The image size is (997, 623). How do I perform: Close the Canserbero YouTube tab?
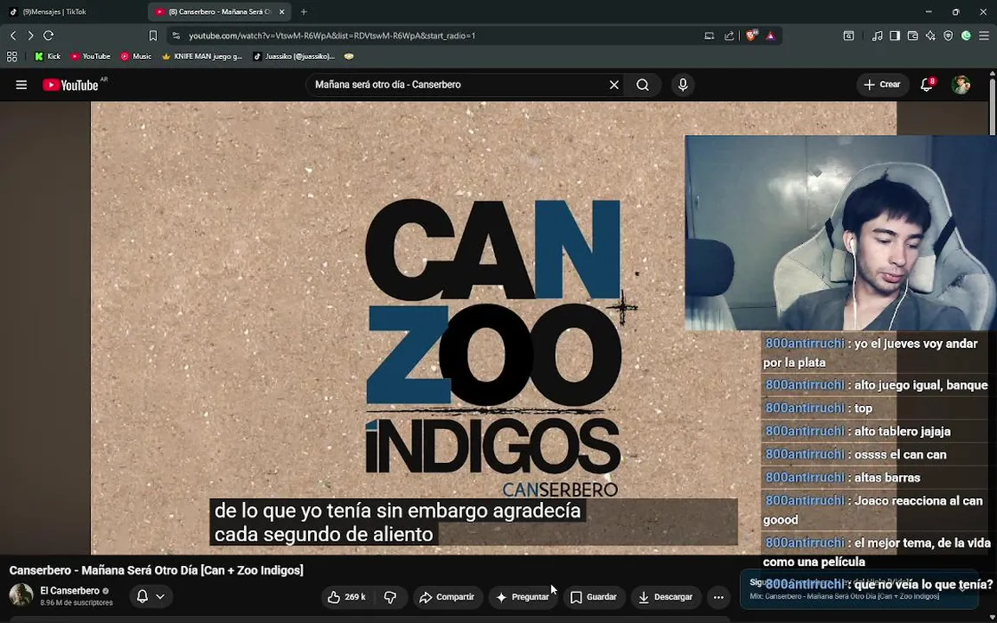[281, 11]
